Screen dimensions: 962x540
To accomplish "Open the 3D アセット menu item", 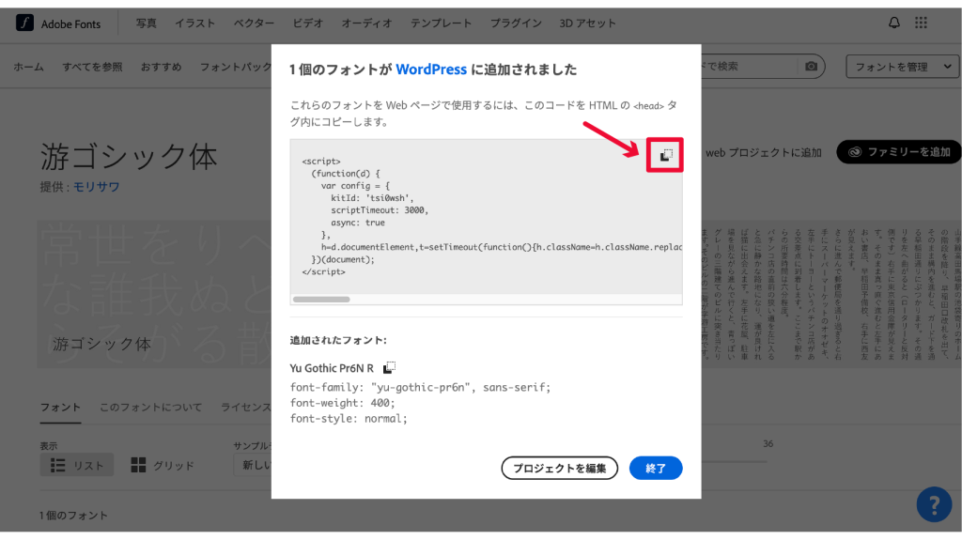I will (x=587, y=23).
